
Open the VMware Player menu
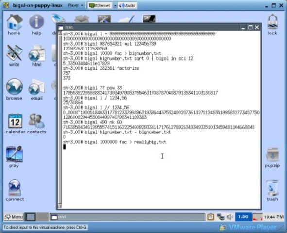click(75, 5)
